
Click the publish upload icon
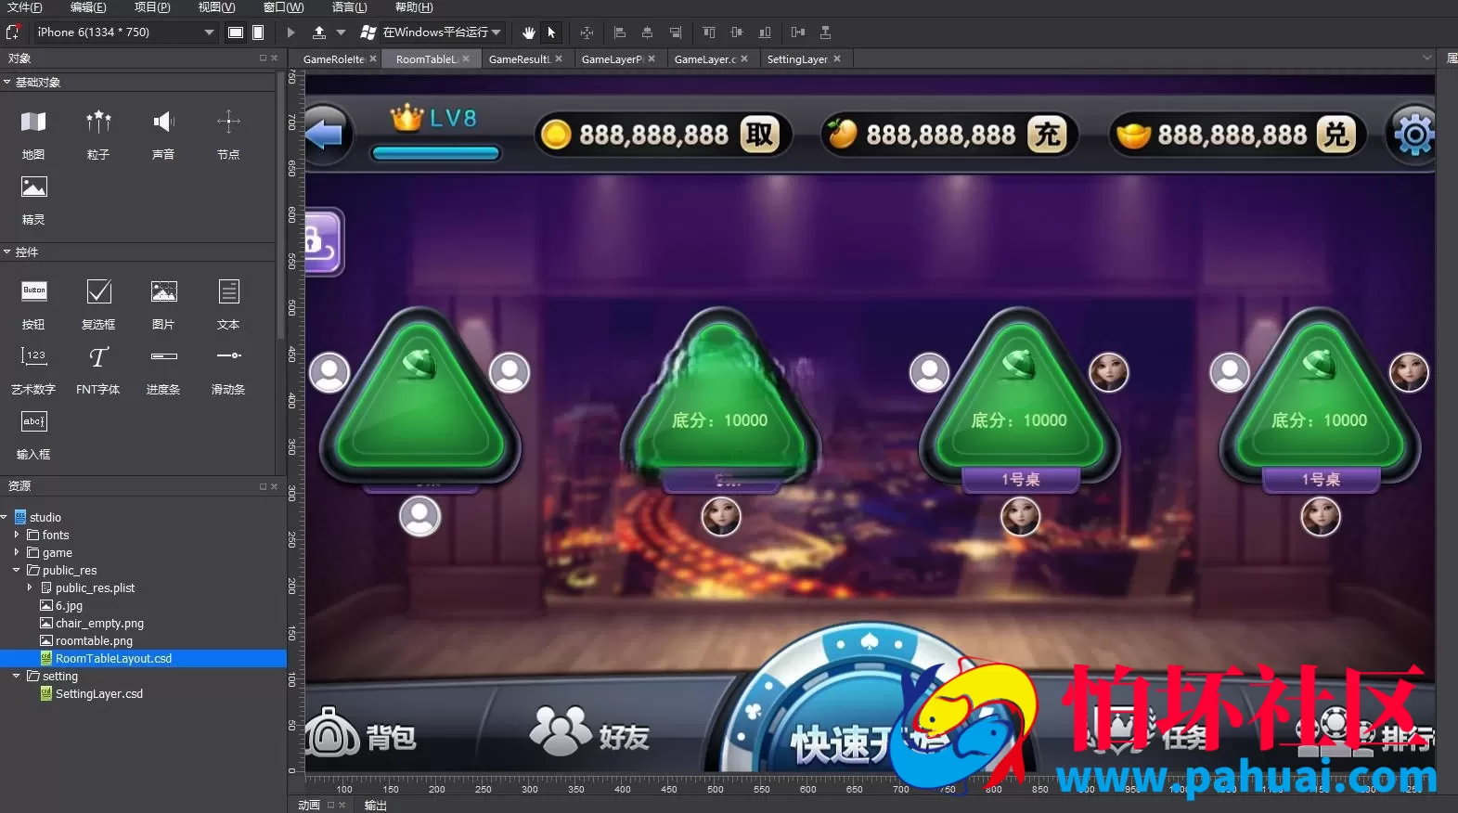[x=319, y=32]
